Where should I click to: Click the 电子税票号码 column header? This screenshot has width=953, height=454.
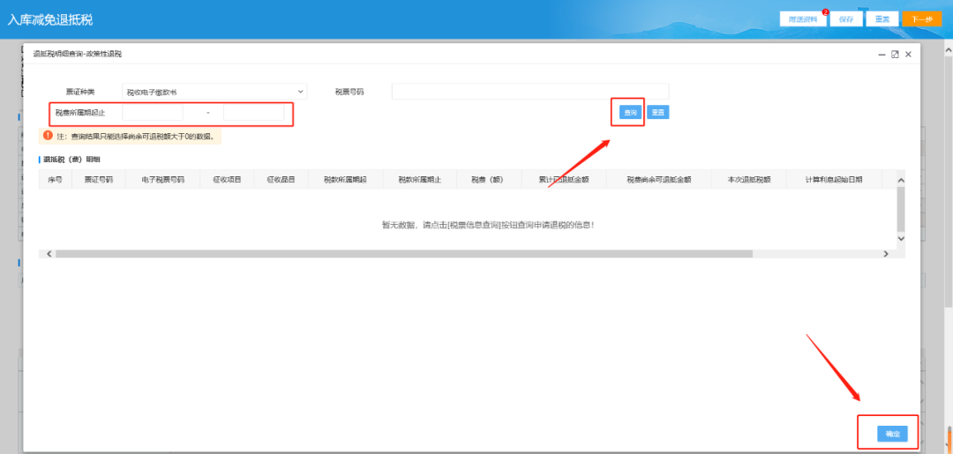tap(163, 180)
